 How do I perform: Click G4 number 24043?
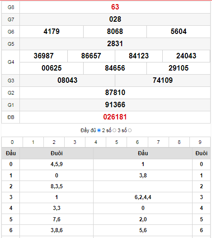click(186, 56)
